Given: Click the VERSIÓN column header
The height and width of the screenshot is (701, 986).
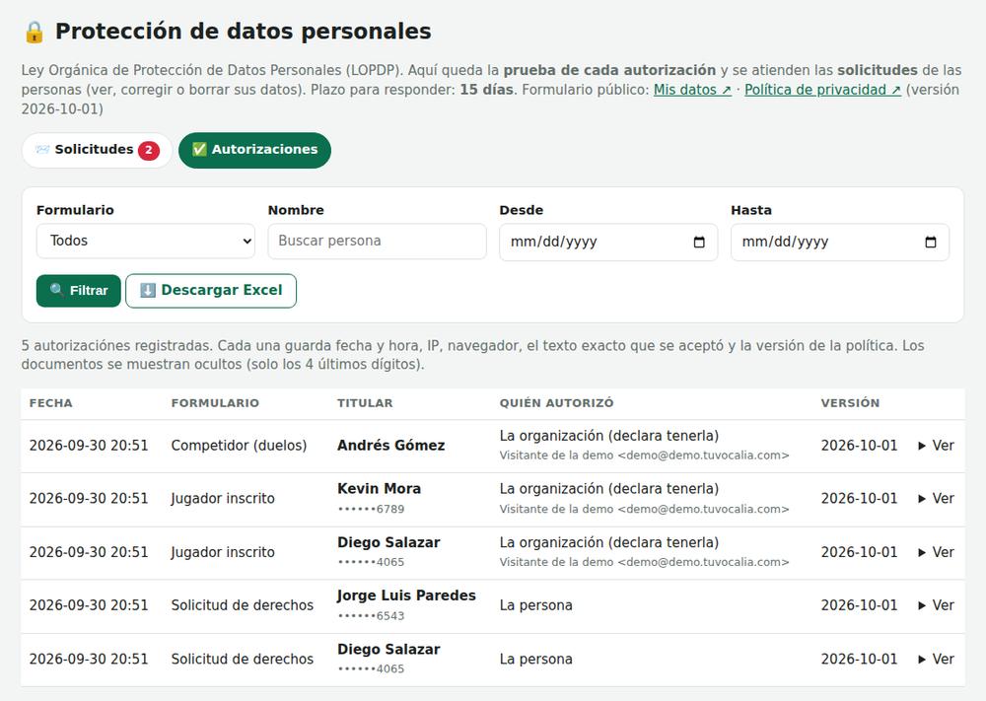Looking at the screenshot, I should [850, 403].
